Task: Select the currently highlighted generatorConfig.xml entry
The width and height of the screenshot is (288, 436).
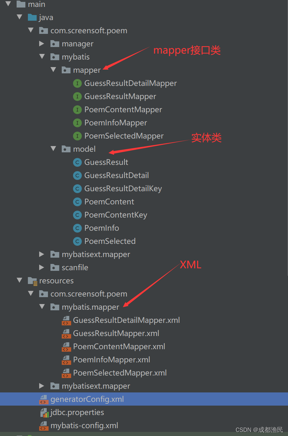Action: coord(87,399)
